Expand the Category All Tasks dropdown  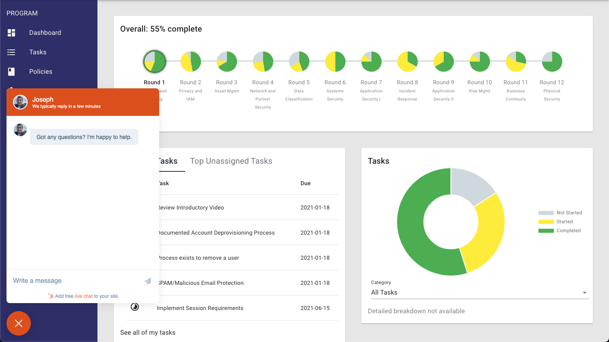point(480,293)
